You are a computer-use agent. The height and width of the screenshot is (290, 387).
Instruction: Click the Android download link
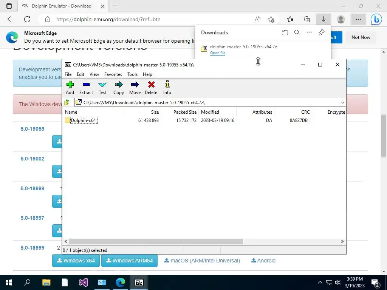[263, 261]
